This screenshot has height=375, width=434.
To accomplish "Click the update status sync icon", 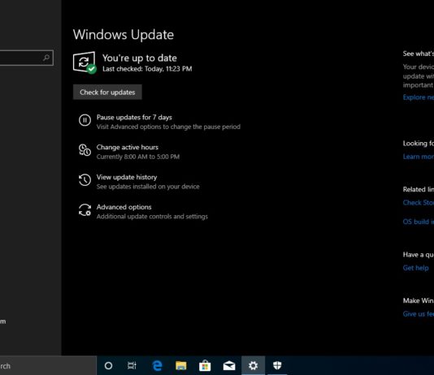I will [x=85, y=62].
